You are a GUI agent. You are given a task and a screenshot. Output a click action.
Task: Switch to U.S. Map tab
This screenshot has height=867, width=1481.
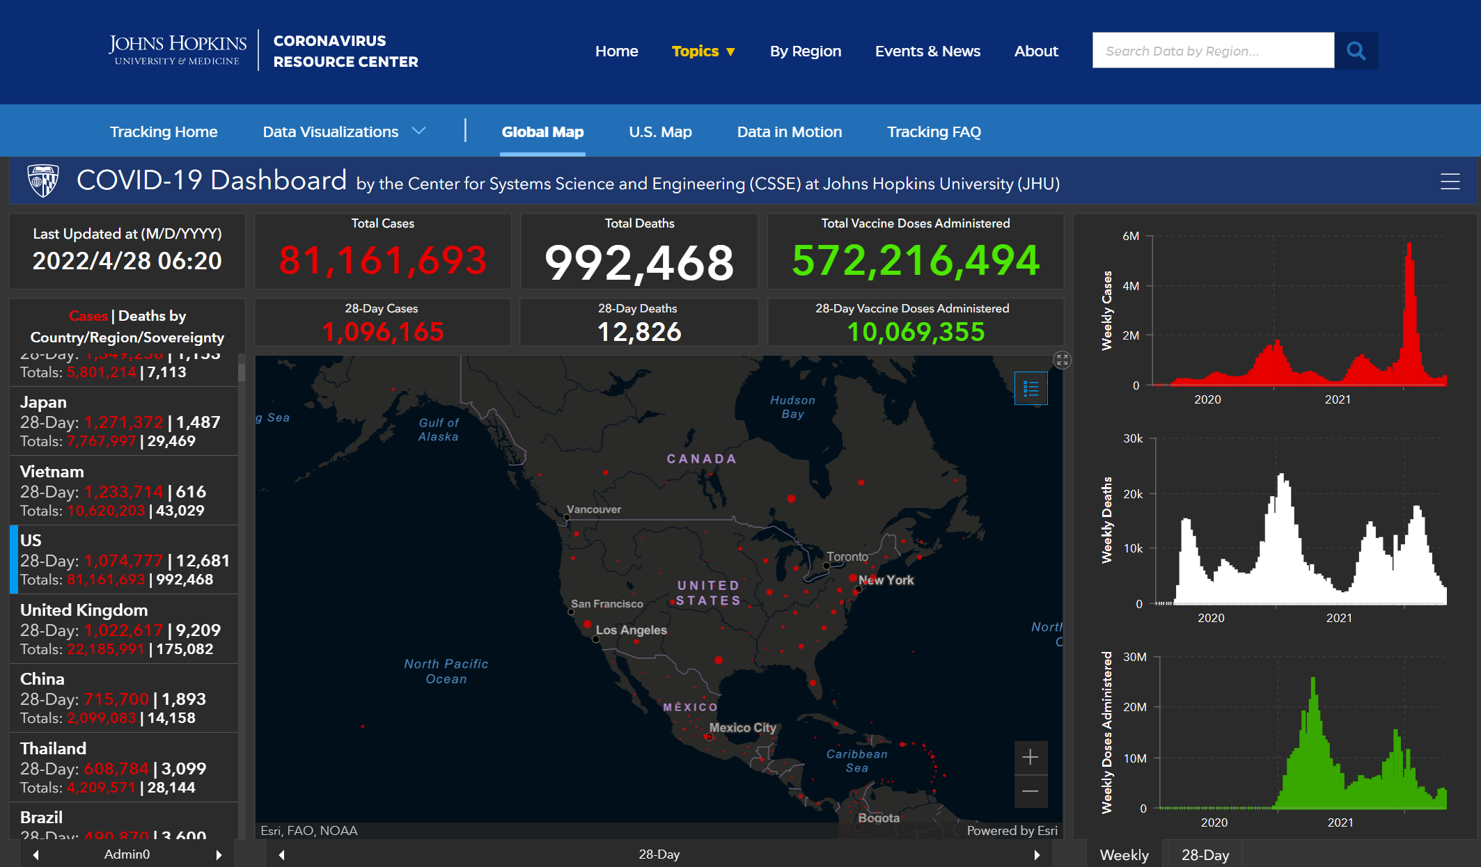coord(660,132)
